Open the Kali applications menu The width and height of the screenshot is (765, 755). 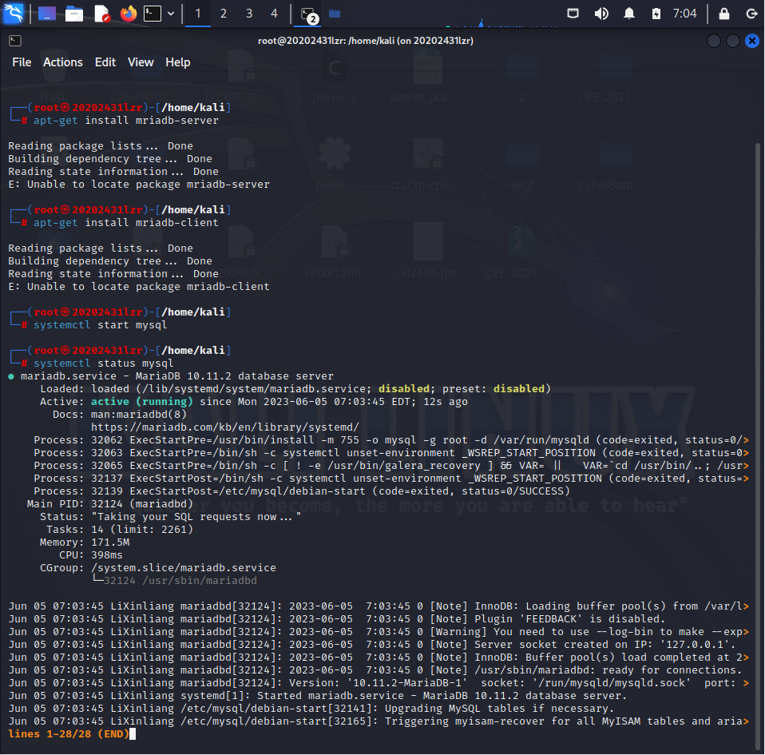[x=13, y=13]
